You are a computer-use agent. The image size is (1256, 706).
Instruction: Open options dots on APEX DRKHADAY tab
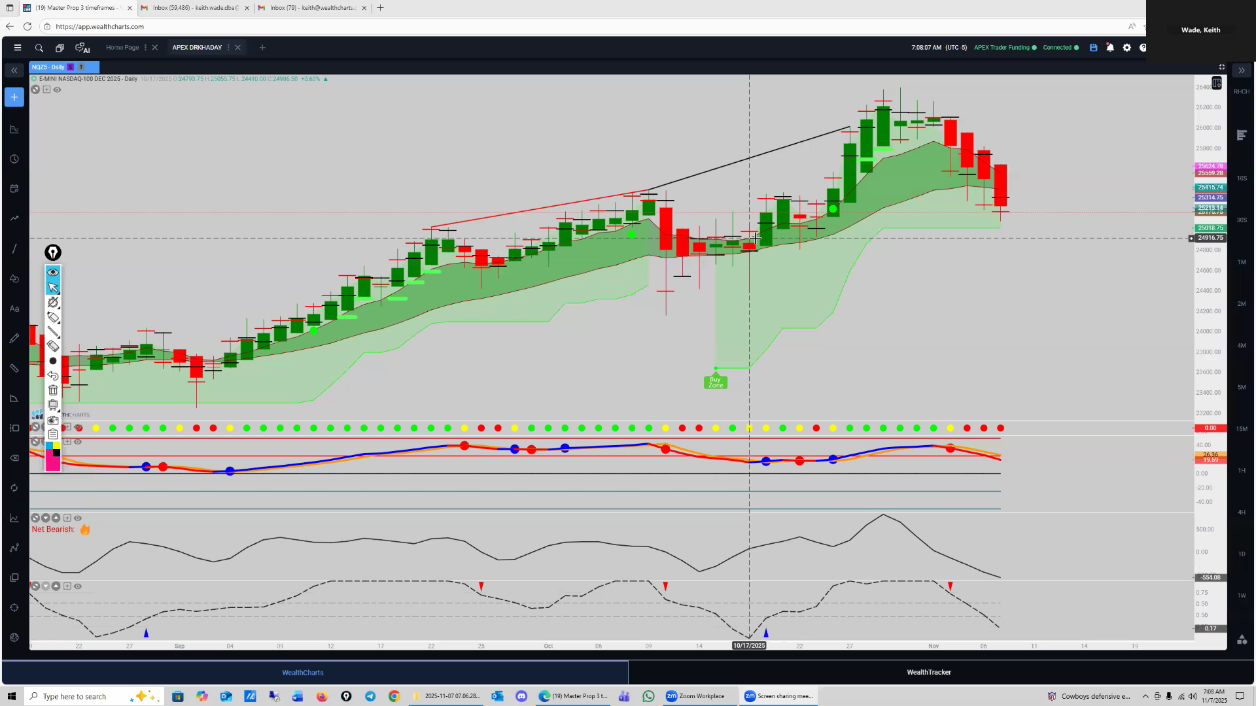click(x=228, y=48)
